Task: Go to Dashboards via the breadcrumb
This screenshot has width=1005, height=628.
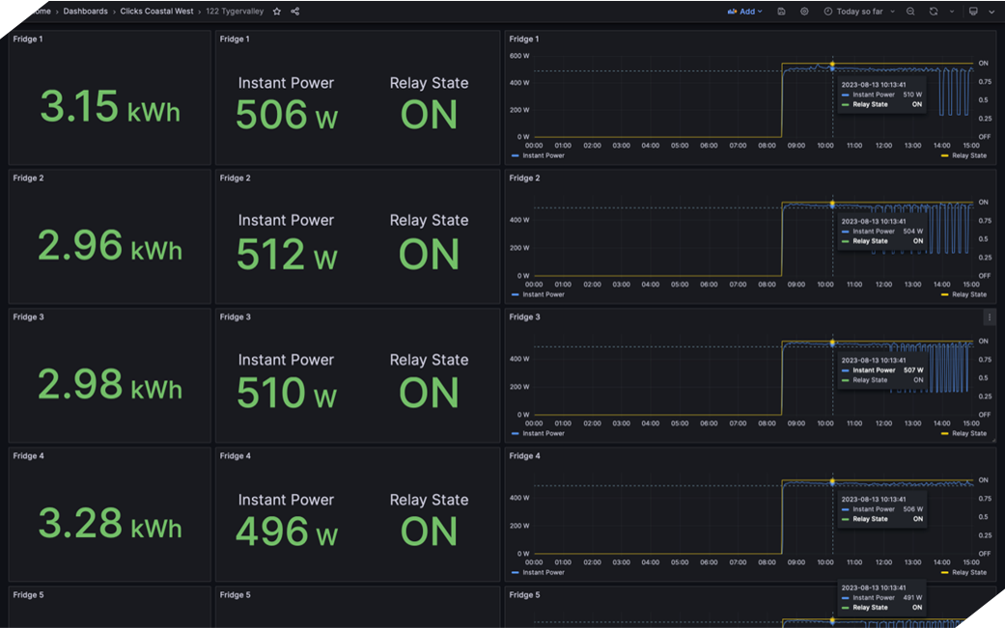Action: click(x=85, y=11)
